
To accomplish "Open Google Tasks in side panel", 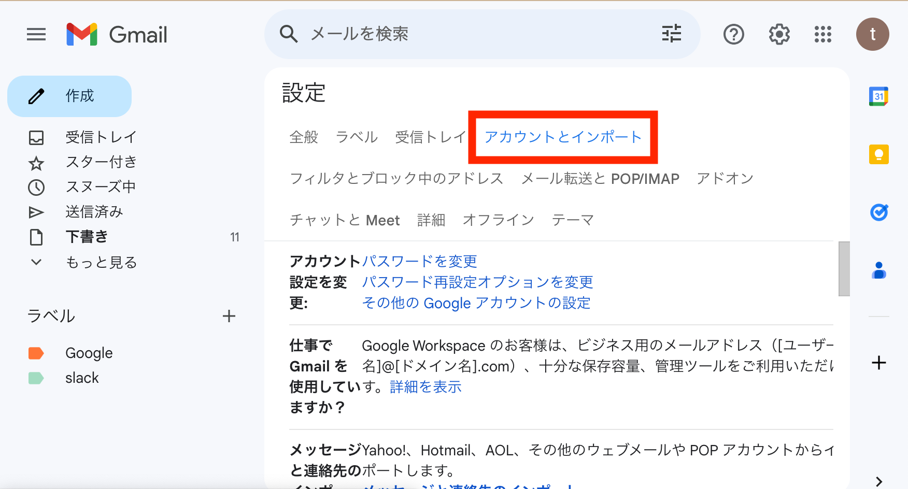I will (879, 212).
